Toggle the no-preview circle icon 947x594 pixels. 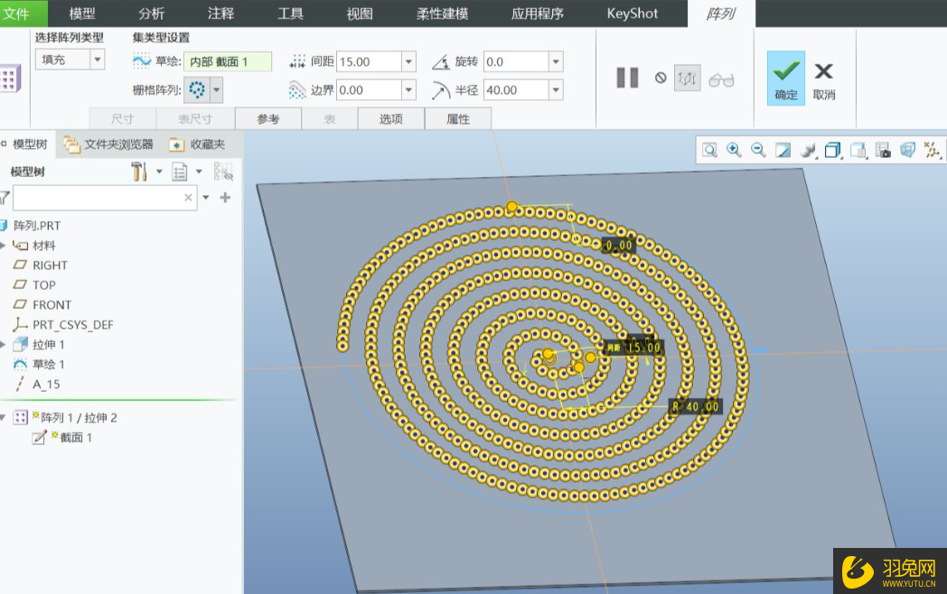pos(661,79)
